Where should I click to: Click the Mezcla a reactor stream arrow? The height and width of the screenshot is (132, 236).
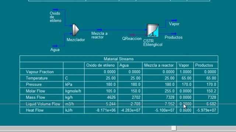(100, 30)
